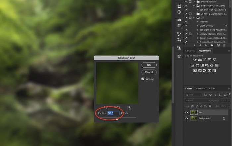This screenshot has width=232, height=146.
Task: Hide the Background layer
Action: (x=187, y=118)
